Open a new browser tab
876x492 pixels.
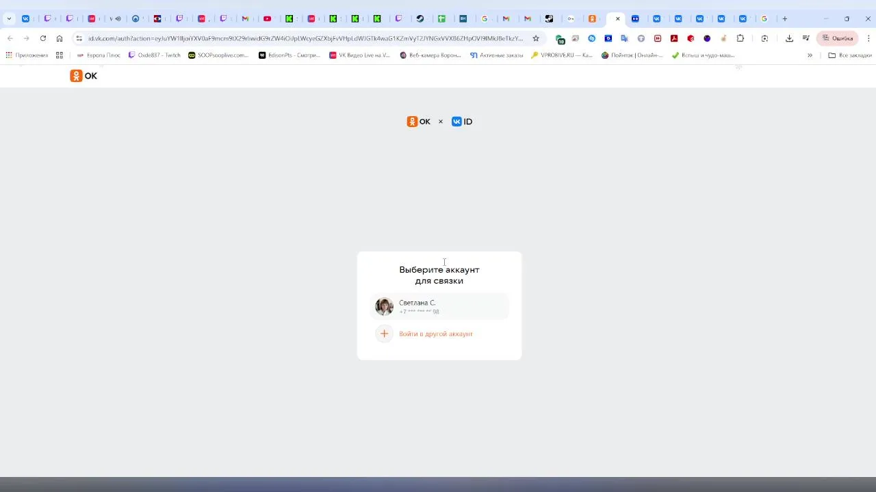pos(785,18)
